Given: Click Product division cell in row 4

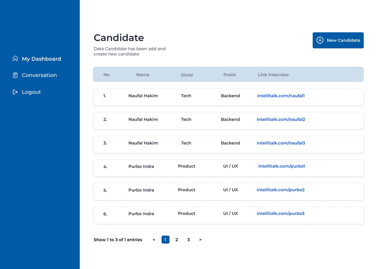Looking at the screenshot, I should point(187,166).
